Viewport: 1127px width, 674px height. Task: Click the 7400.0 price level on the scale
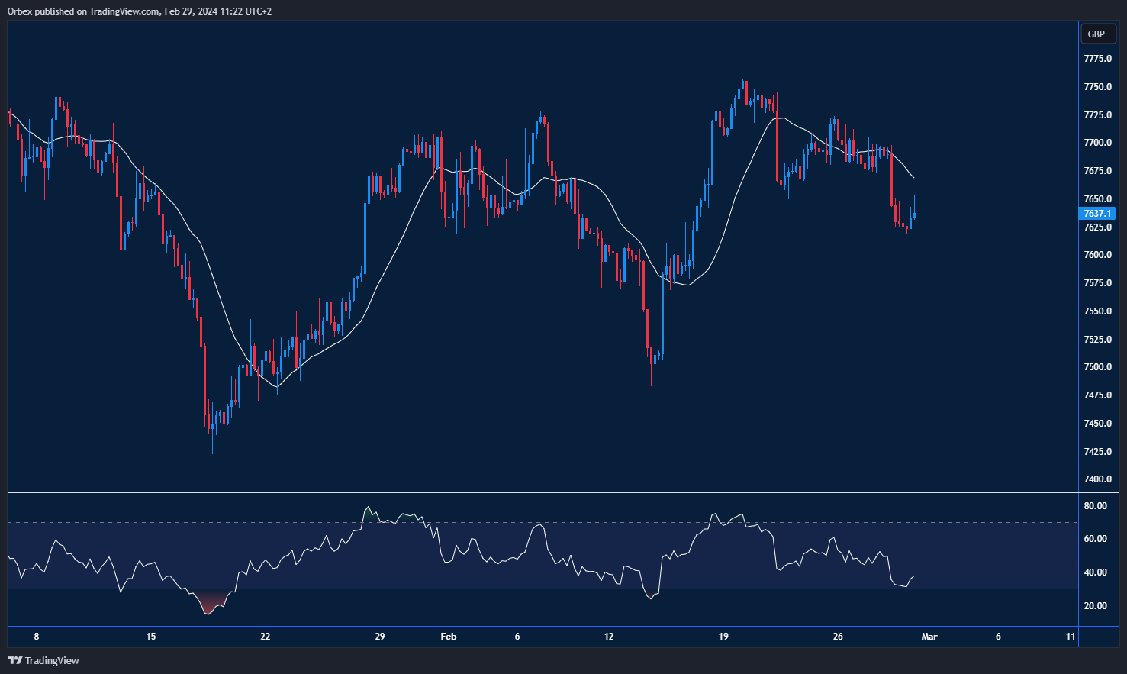tap(1097, 479)
